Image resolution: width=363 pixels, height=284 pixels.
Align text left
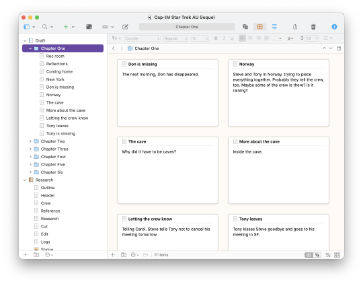242,38
